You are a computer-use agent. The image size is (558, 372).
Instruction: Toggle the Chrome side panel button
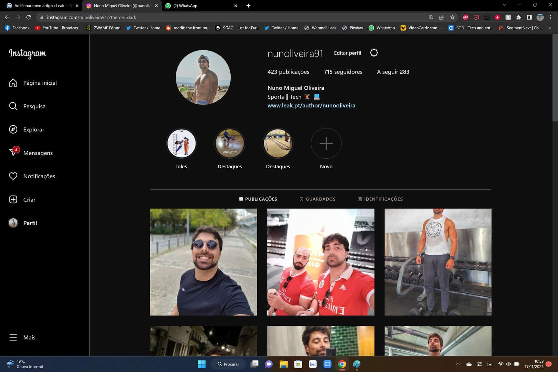529,17
